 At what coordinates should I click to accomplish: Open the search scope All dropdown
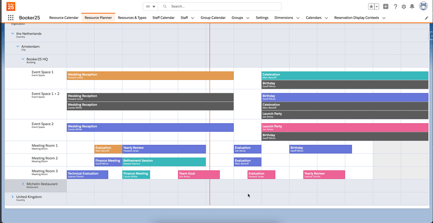150,6
